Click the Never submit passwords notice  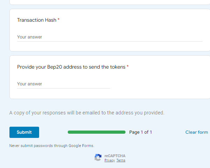tap(52, 146)
